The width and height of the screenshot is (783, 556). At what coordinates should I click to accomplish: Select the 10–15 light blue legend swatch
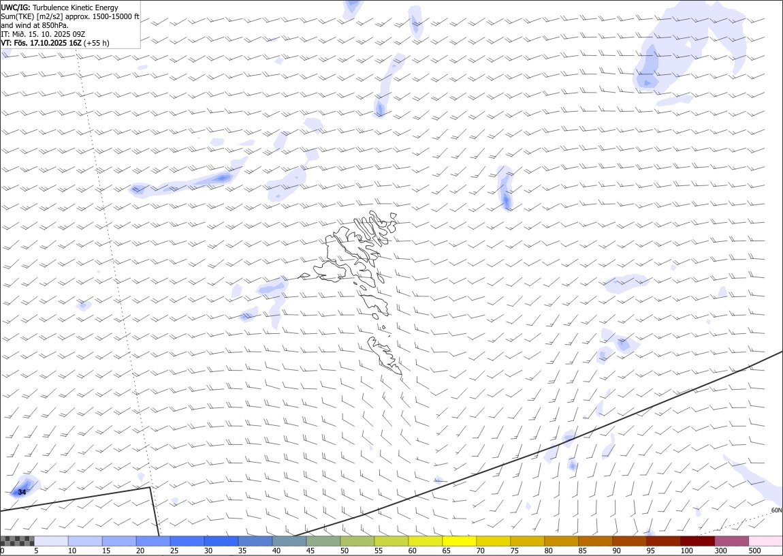[85, 541]
